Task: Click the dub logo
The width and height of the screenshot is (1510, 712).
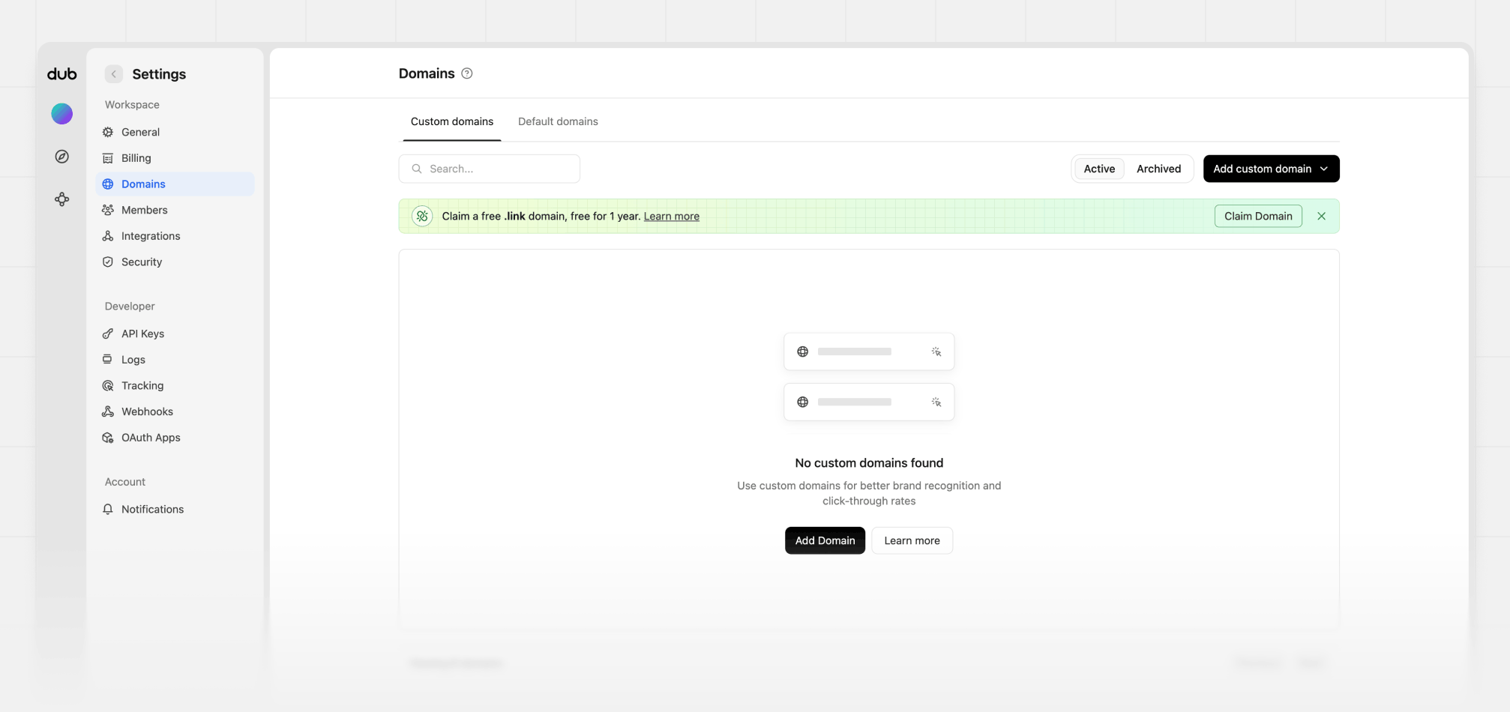Action: [x=62, y=73]
